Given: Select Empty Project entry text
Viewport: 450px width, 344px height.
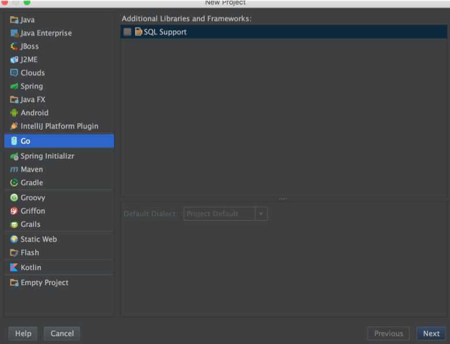Looking at the screenshot, I should [x=44, y=282].
